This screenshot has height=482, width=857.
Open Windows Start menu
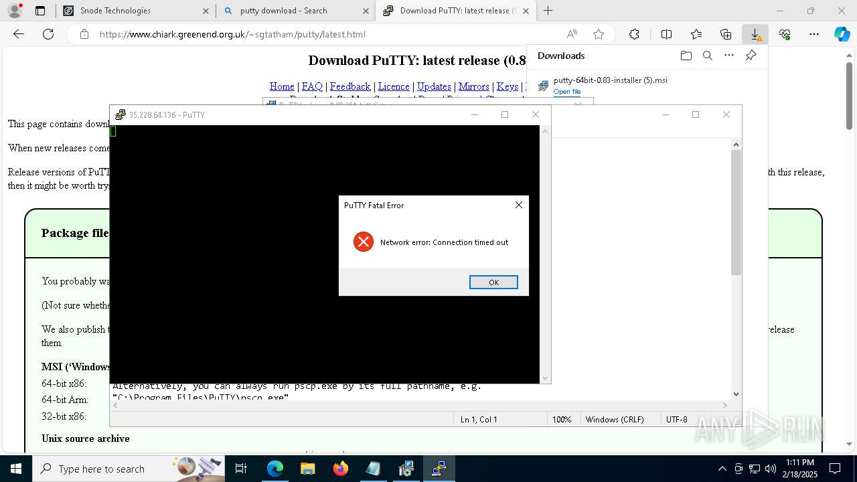(x=16, y=469)
